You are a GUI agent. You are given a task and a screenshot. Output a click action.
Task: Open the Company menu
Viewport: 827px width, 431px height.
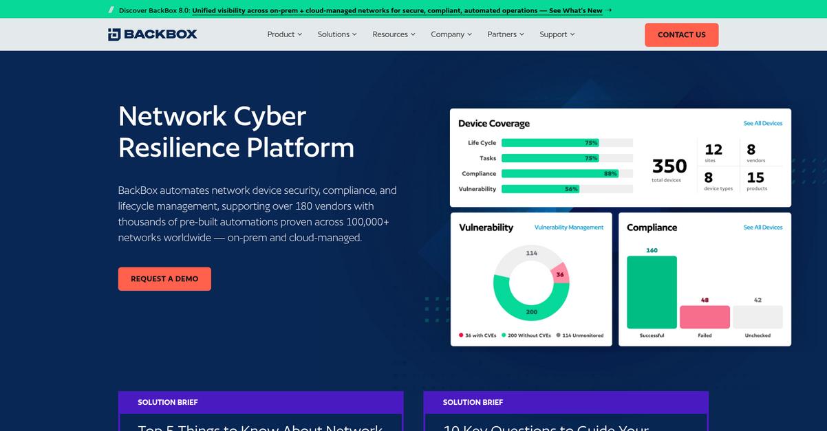click(451, 34)
